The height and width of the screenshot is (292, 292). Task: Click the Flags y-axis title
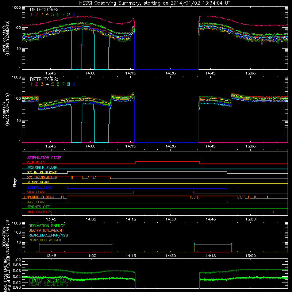15,182
